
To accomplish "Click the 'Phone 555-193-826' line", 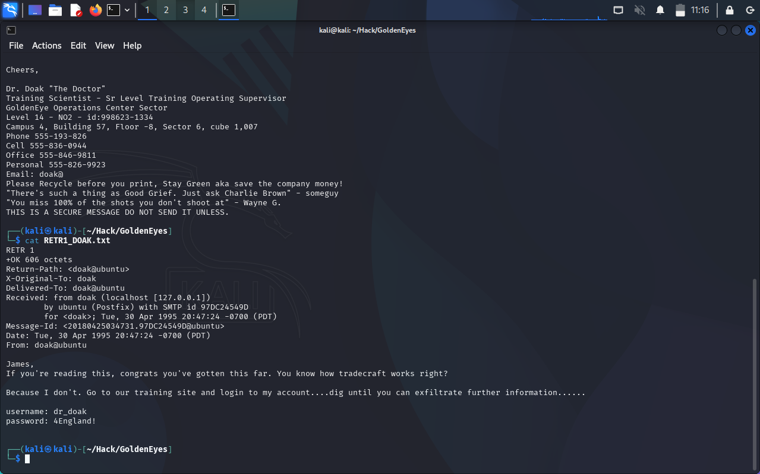I will (x=46, y=136).
